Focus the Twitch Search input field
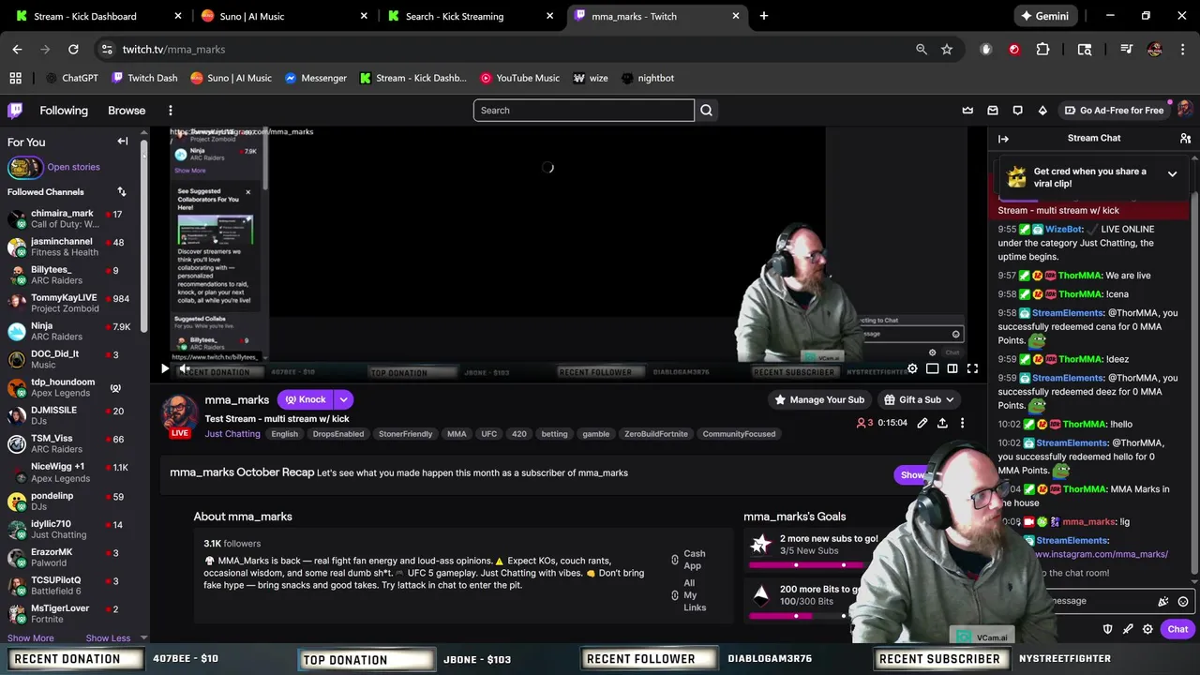Image resolution: width=1200 pixels, height=675 pixels. pyautogui.click(x=583, y=111)
